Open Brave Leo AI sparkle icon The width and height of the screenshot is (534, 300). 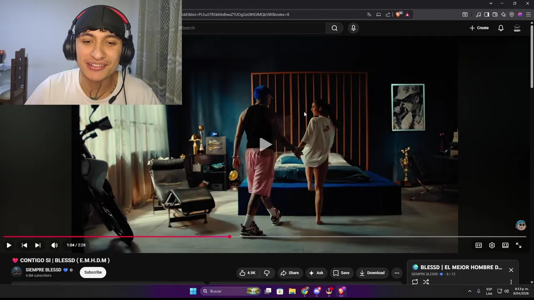point(503,15)
